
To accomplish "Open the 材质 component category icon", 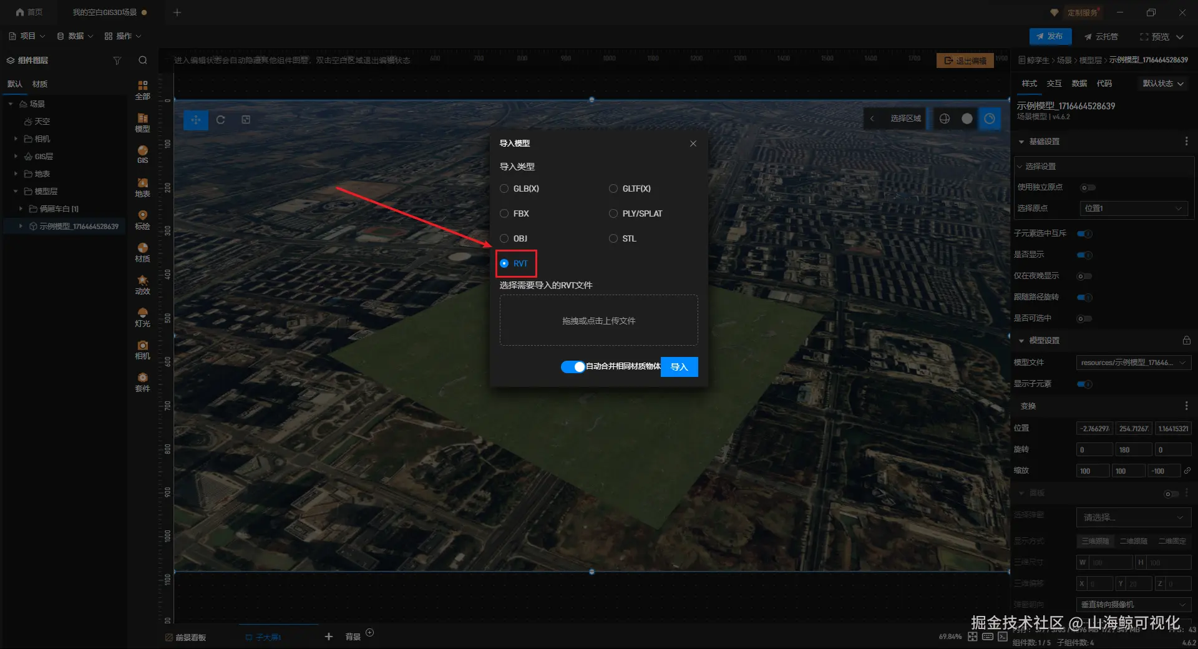I will [x=143, y=252].
